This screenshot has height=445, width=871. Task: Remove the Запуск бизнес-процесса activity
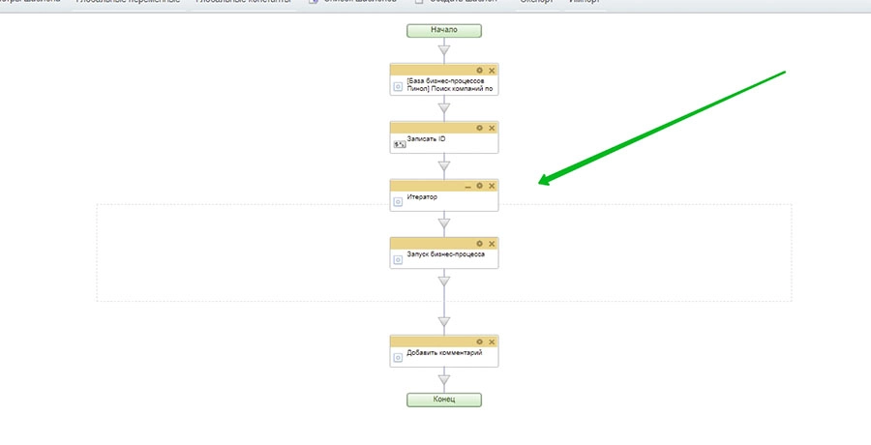point(492,243)
